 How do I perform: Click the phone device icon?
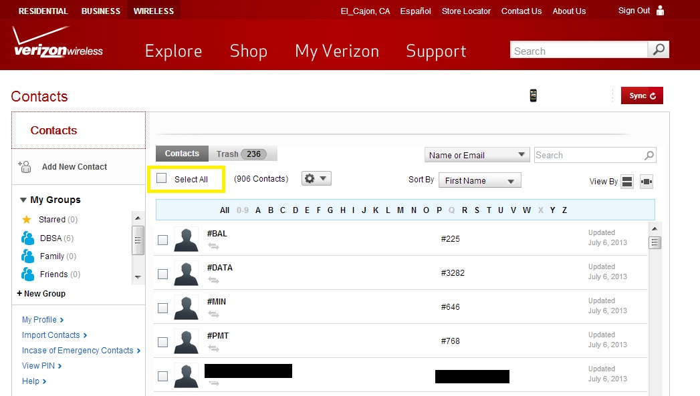pyautogui.click(x=533, y=95)
